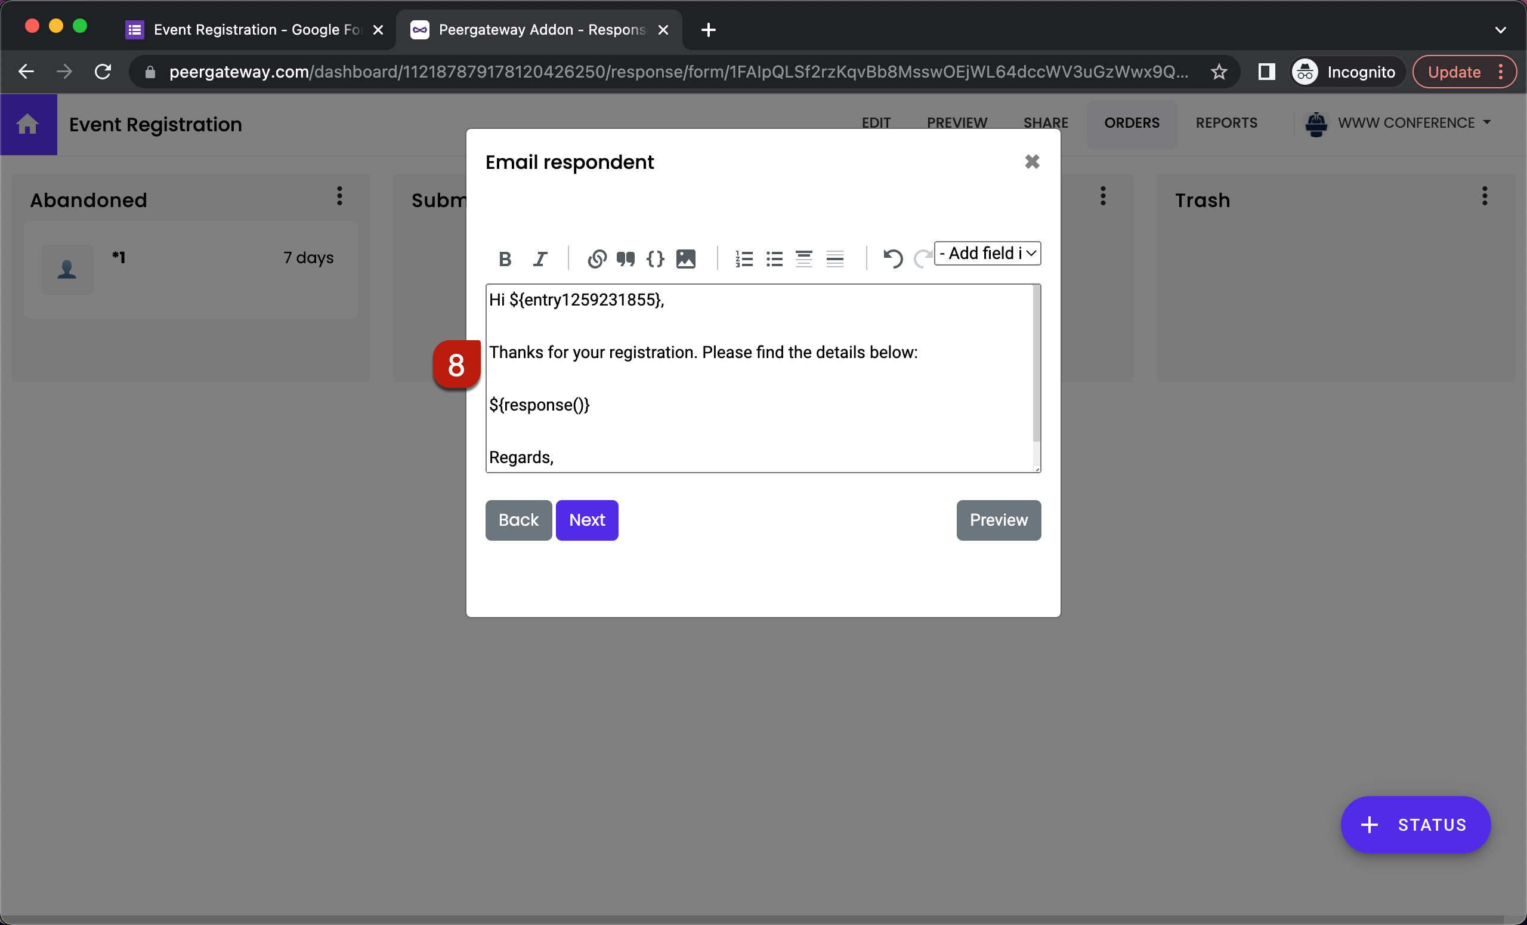
Task: Click the Next button
Action: 587,520
